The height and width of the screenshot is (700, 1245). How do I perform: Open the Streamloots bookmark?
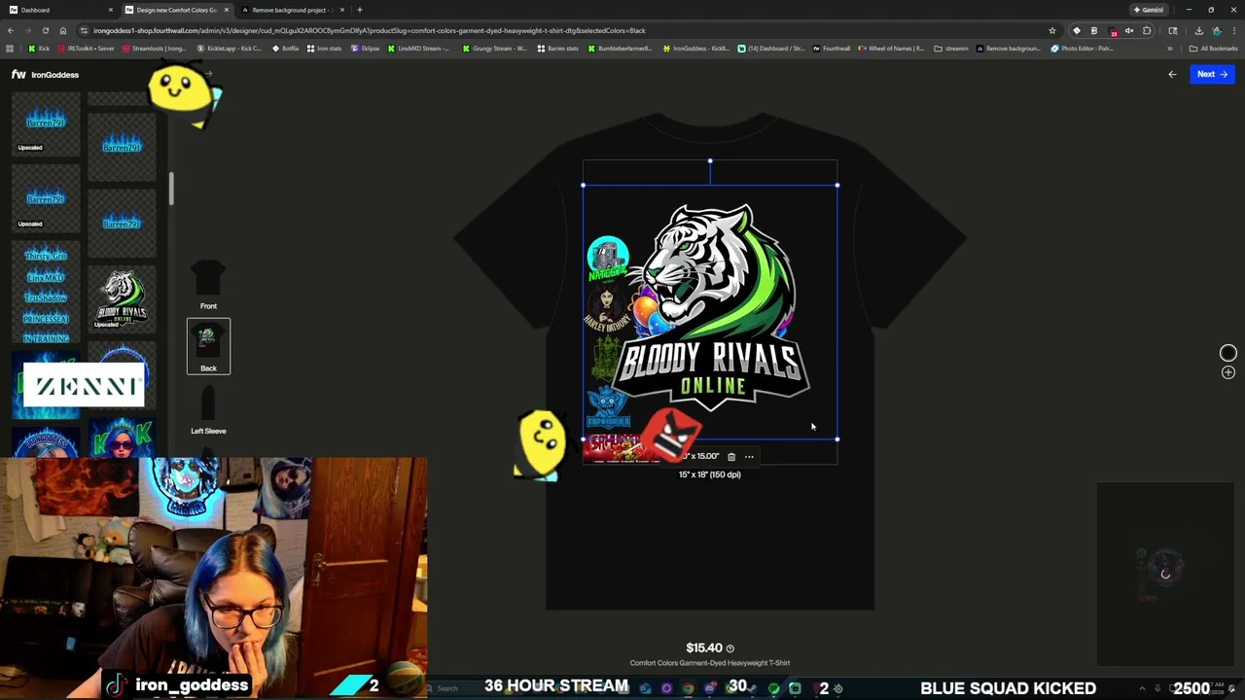coord(154,48)
